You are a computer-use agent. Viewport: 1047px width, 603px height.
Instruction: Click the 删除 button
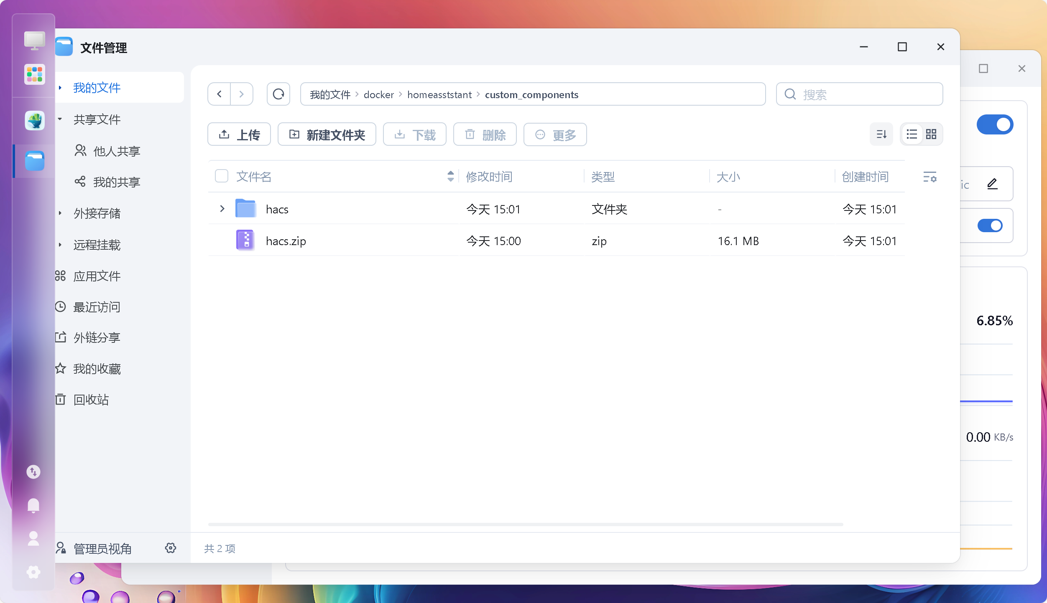[x=485, y=134]
